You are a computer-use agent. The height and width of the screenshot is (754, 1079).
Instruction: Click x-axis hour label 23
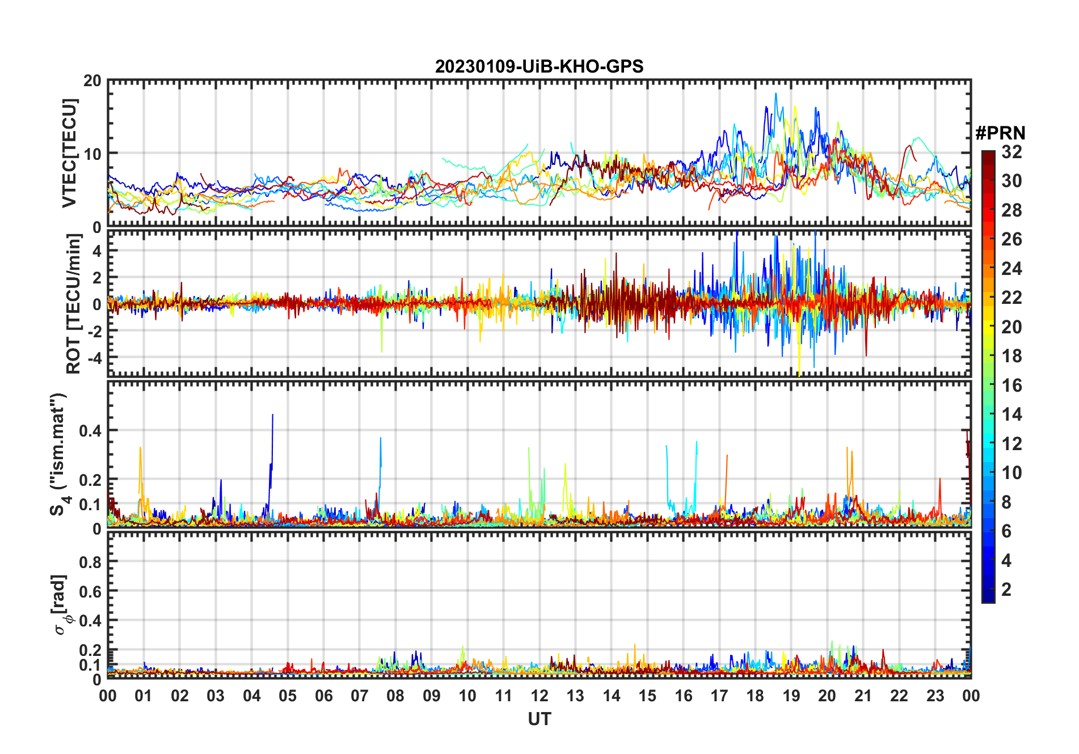935,696
